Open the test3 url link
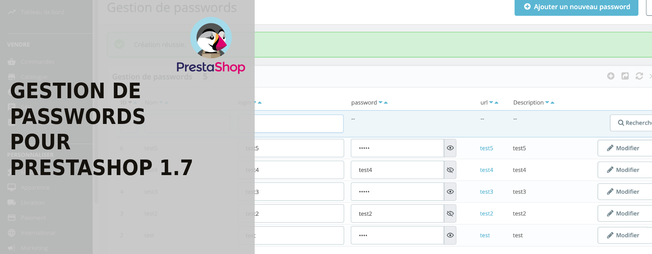Image resolution: width=652 pixels, height=254 pixels. [x=486, y=192]
